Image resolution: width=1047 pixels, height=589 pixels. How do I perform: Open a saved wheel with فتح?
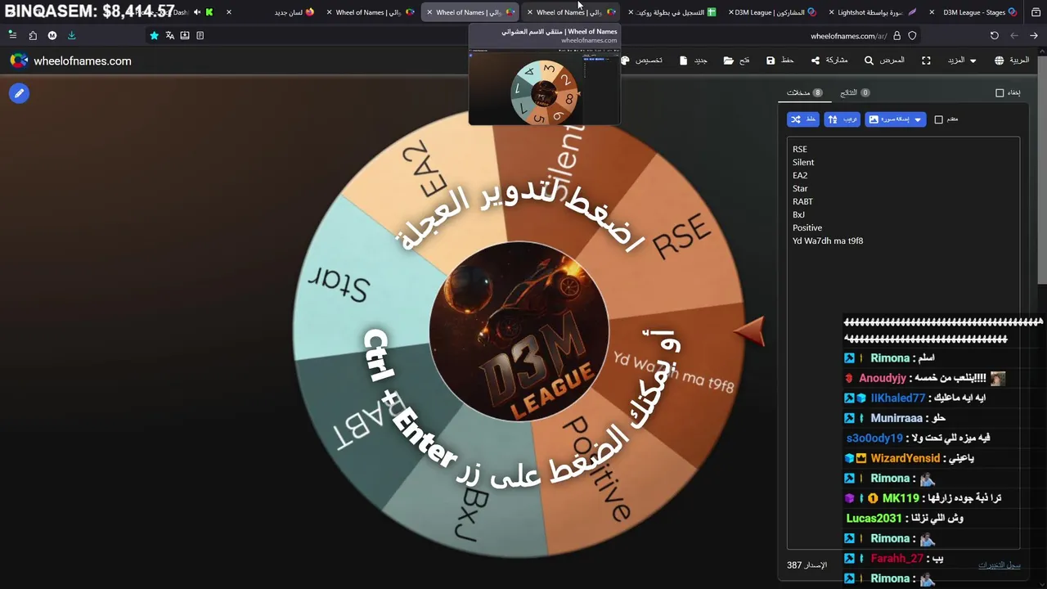(736, 61)
